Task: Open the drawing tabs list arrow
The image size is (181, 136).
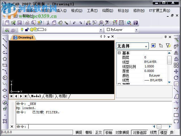Action: (x=109, y=37)
